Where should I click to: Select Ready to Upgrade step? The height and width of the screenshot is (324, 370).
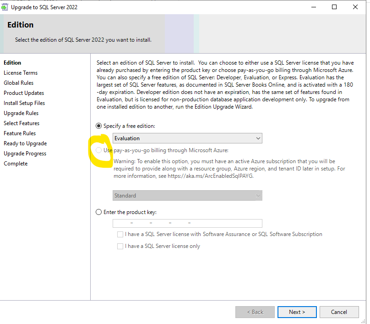point(25,143)
